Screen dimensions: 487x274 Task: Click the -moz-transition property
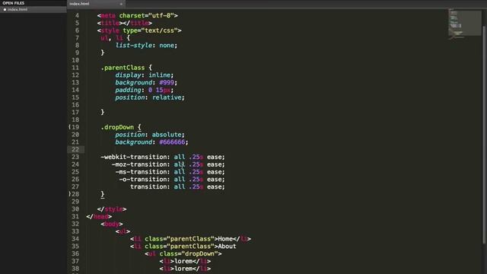[x=139, y=164]
